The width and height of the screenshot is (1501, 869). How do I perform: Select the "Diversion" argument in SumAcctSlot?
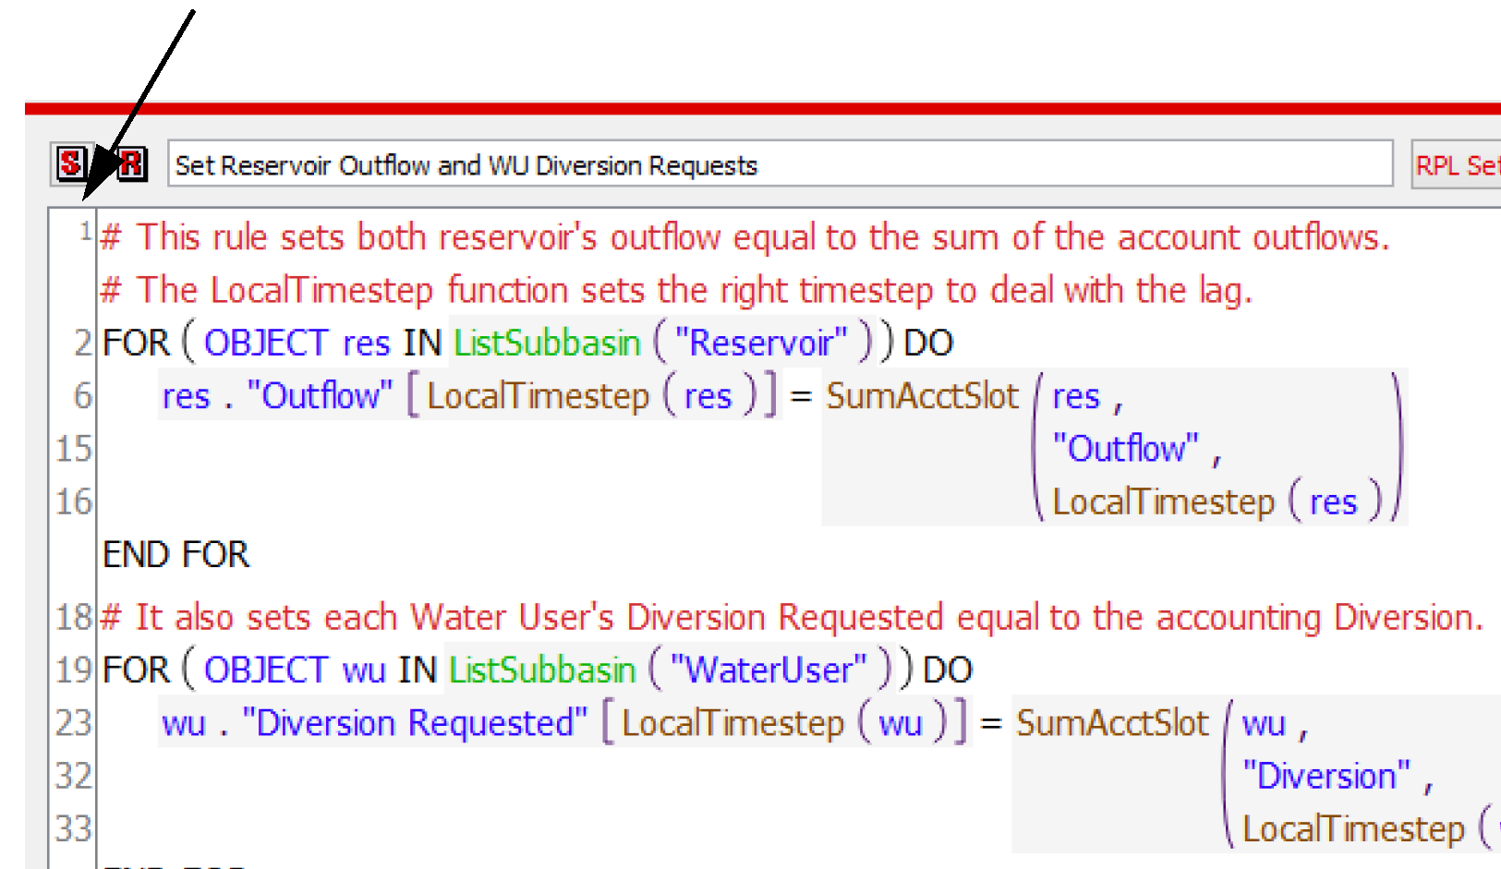(x=1325, y=777)
